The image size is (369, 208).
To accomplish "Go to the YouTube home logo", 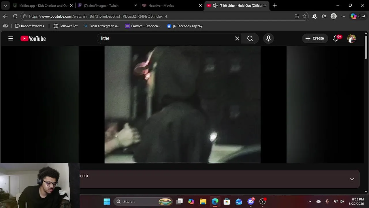I will point(33,39).
